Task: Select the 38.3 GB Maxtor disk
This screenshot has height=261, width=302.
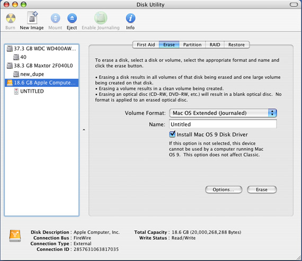Action: point(42,66)
